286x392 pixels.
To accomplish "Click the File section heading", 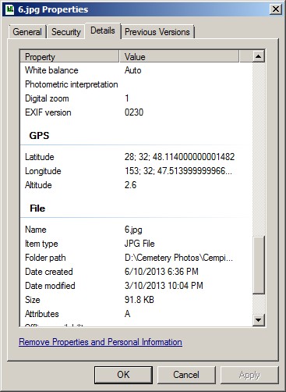I will tap(37, 208).
